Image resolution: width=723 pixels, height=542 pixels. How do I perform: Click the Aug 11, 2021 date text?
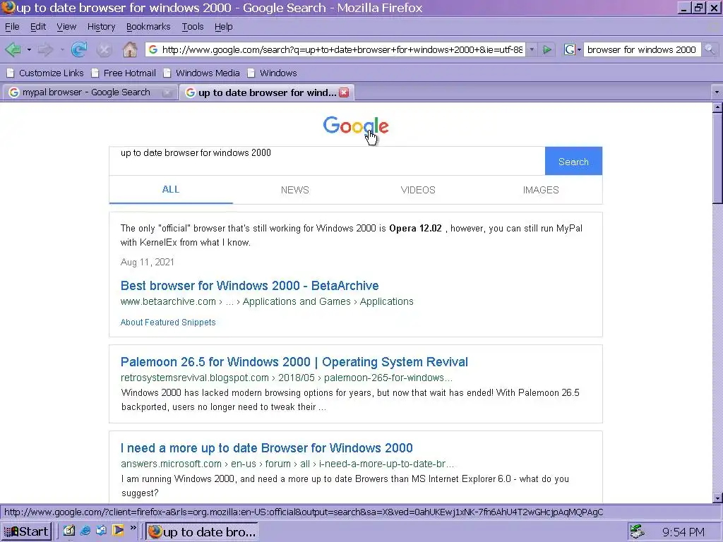point(147,263)
